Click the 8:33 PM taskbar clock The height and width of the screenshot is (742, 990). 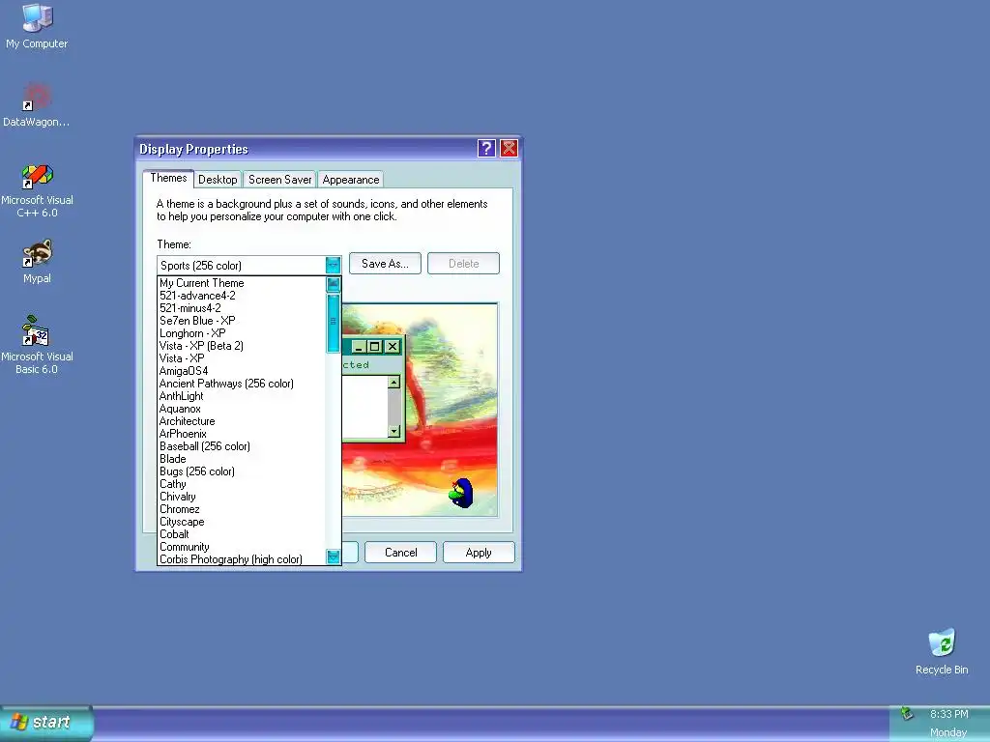click(948, 714)
